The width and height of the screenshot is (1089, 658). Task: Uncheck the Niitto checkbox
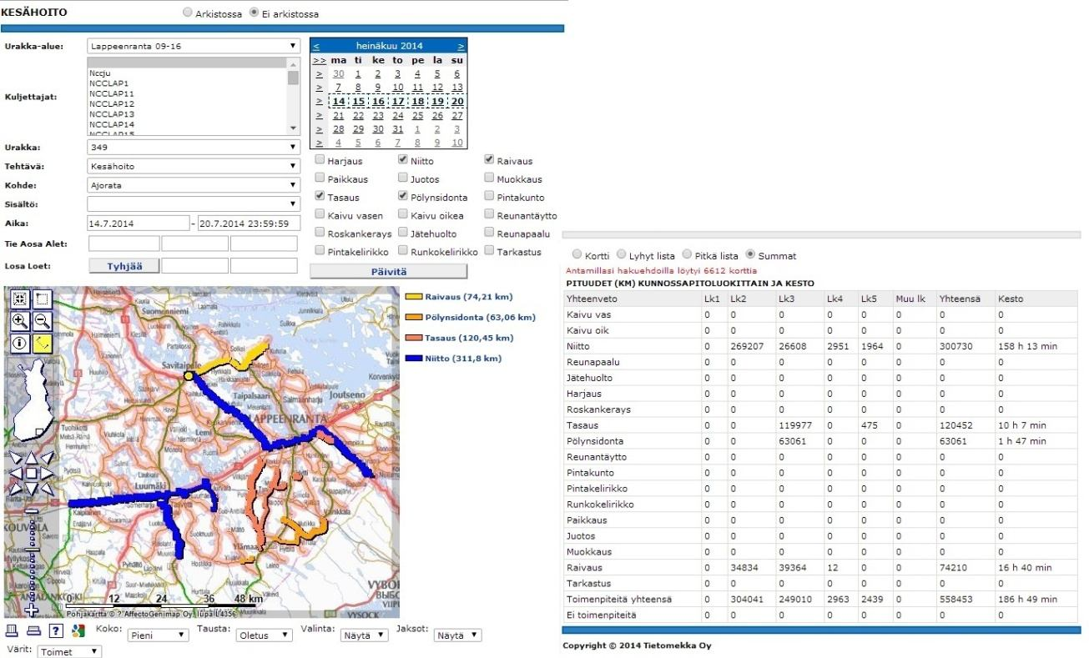pyautogui.click(x=403, y=161)
